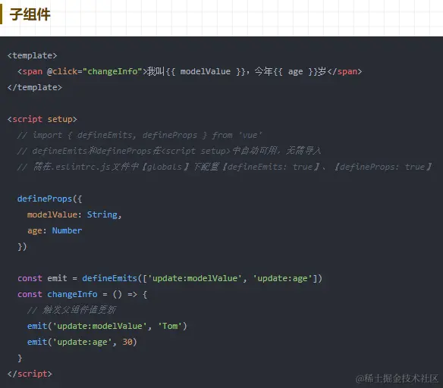Click the 'update:age' string in defineEmits

282,278
